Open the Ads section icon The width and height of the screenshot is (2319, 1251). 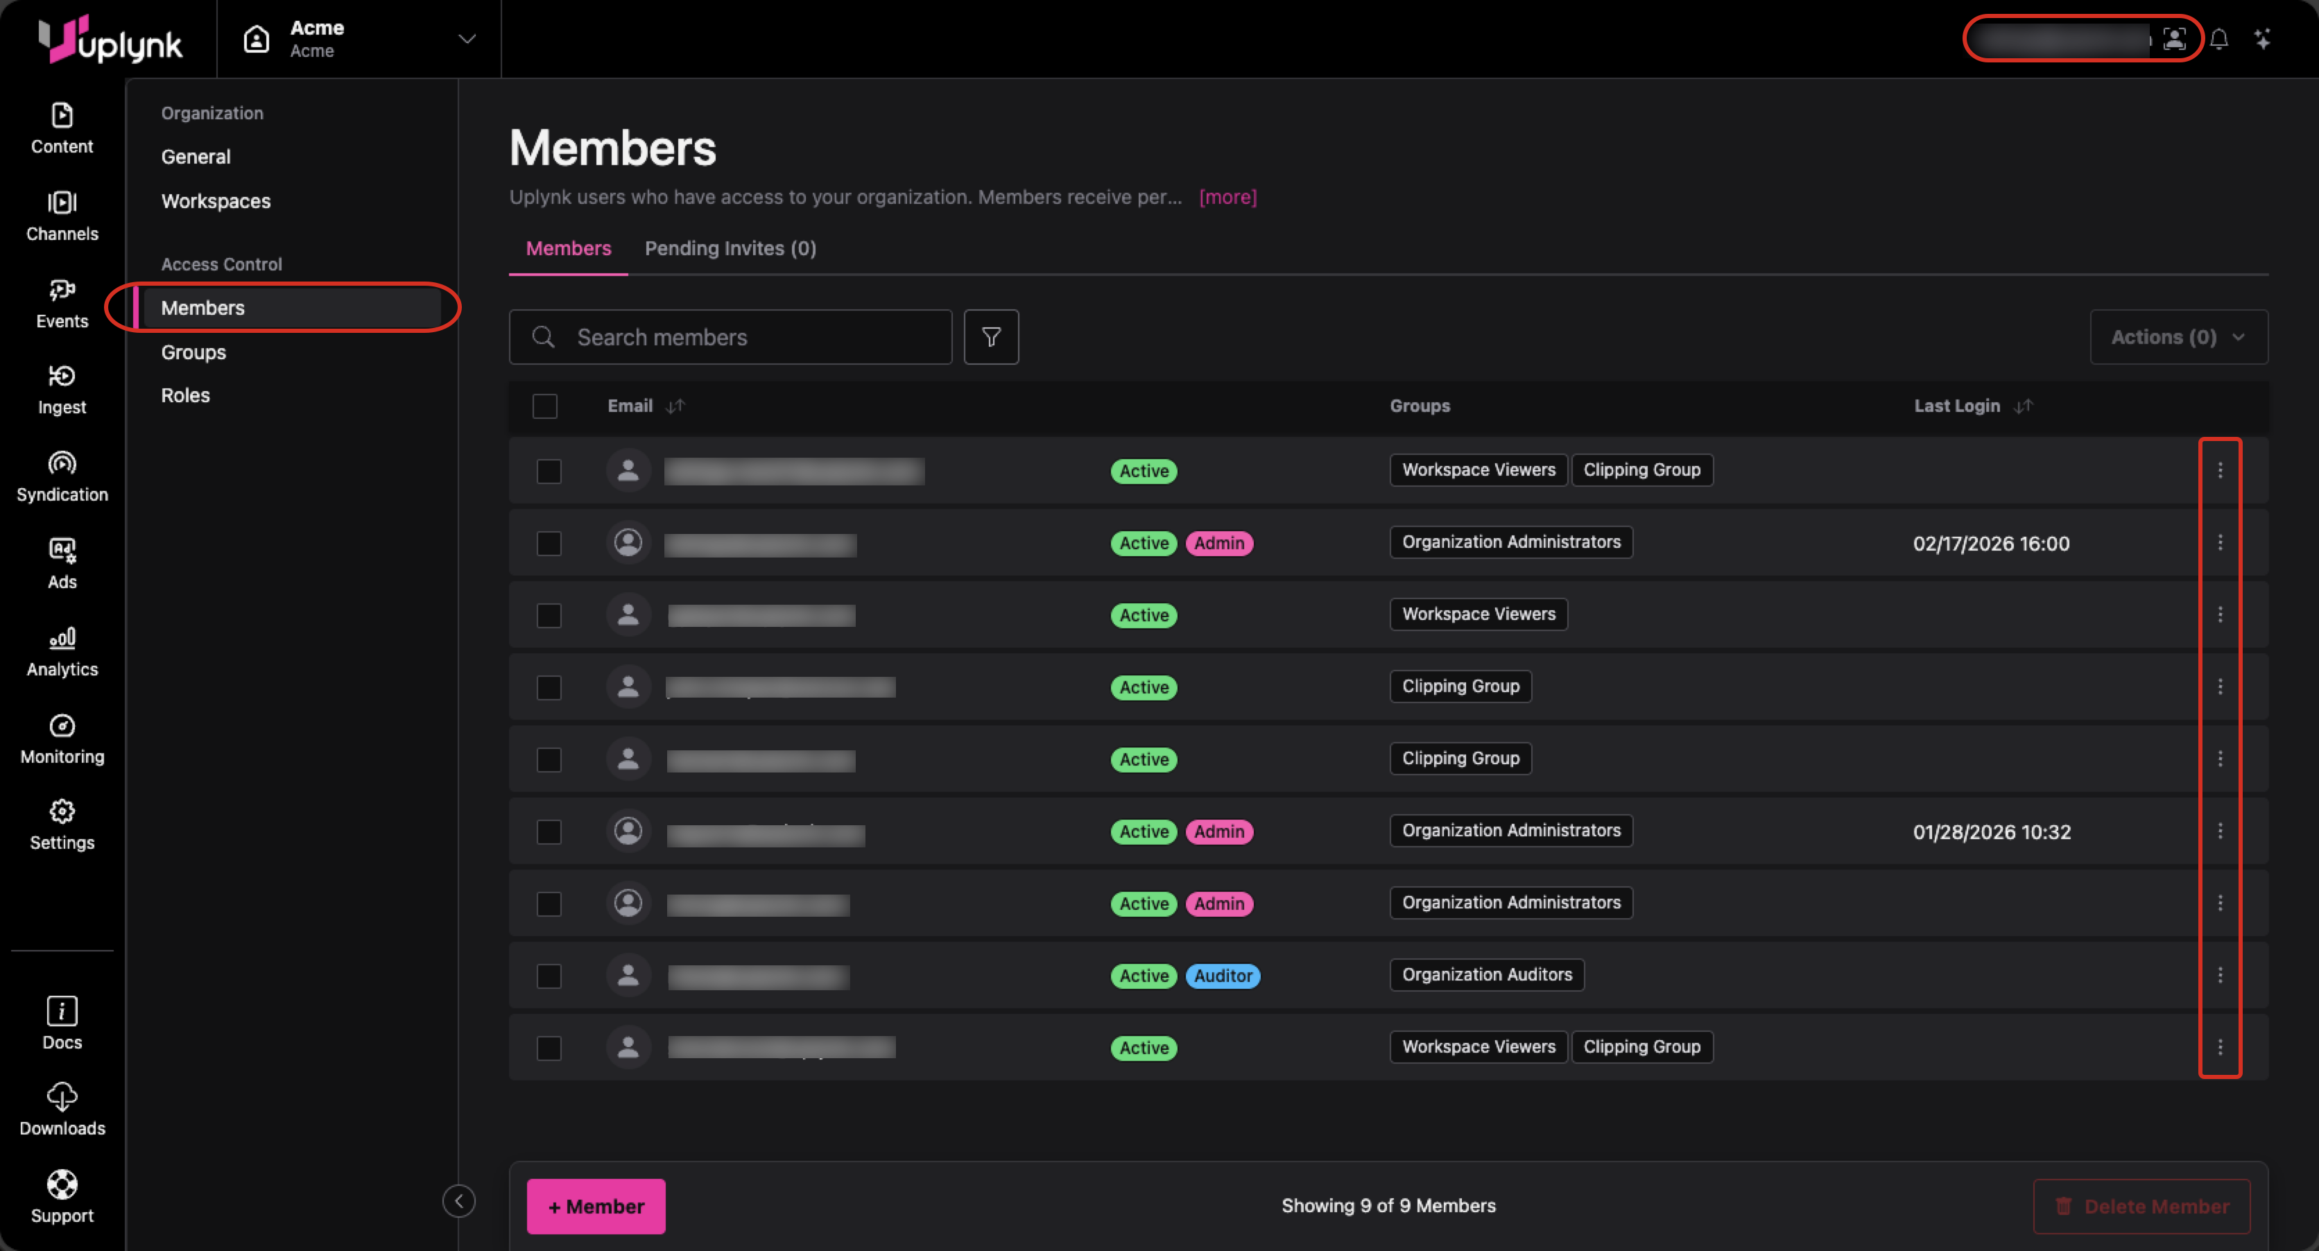tap(61, 551)
